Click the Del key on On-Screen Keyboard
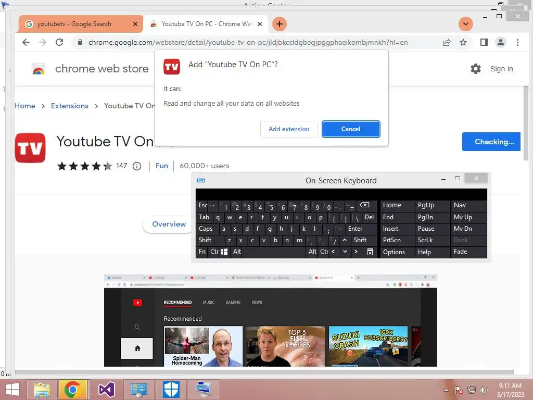 pyautogui.click(x=369, y=217)
